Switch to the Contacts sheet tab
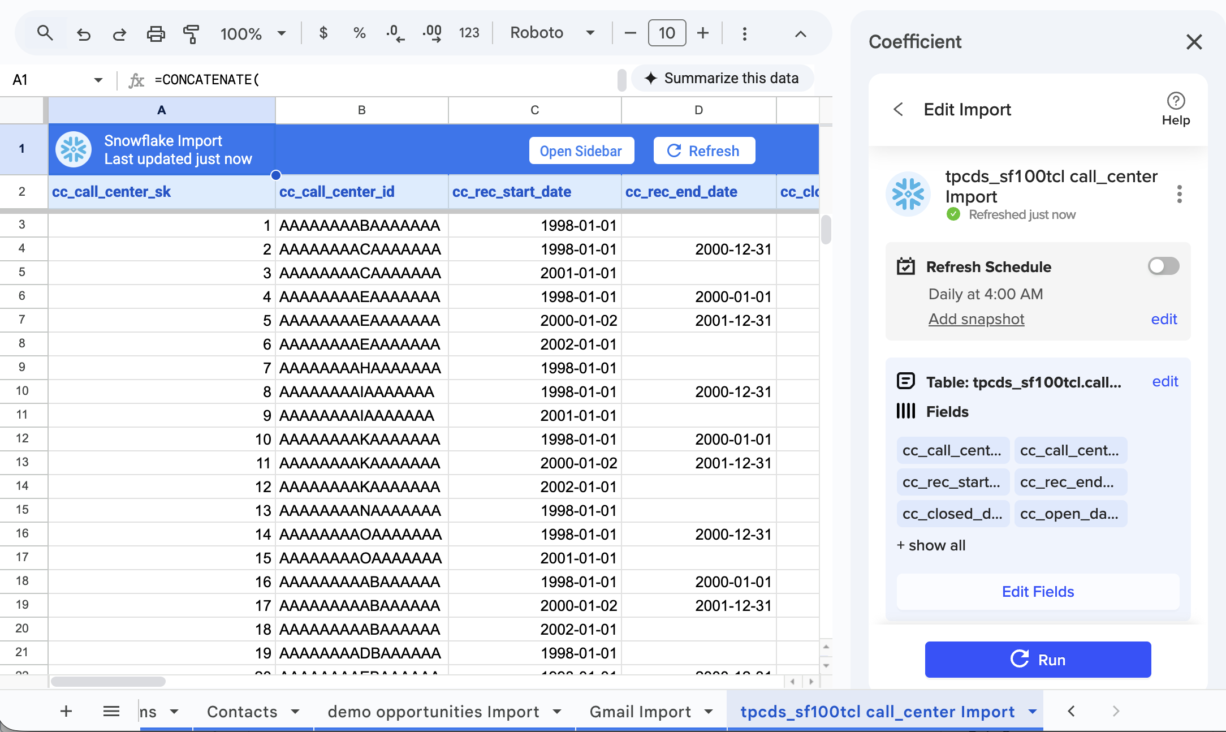 coord(242,711)
